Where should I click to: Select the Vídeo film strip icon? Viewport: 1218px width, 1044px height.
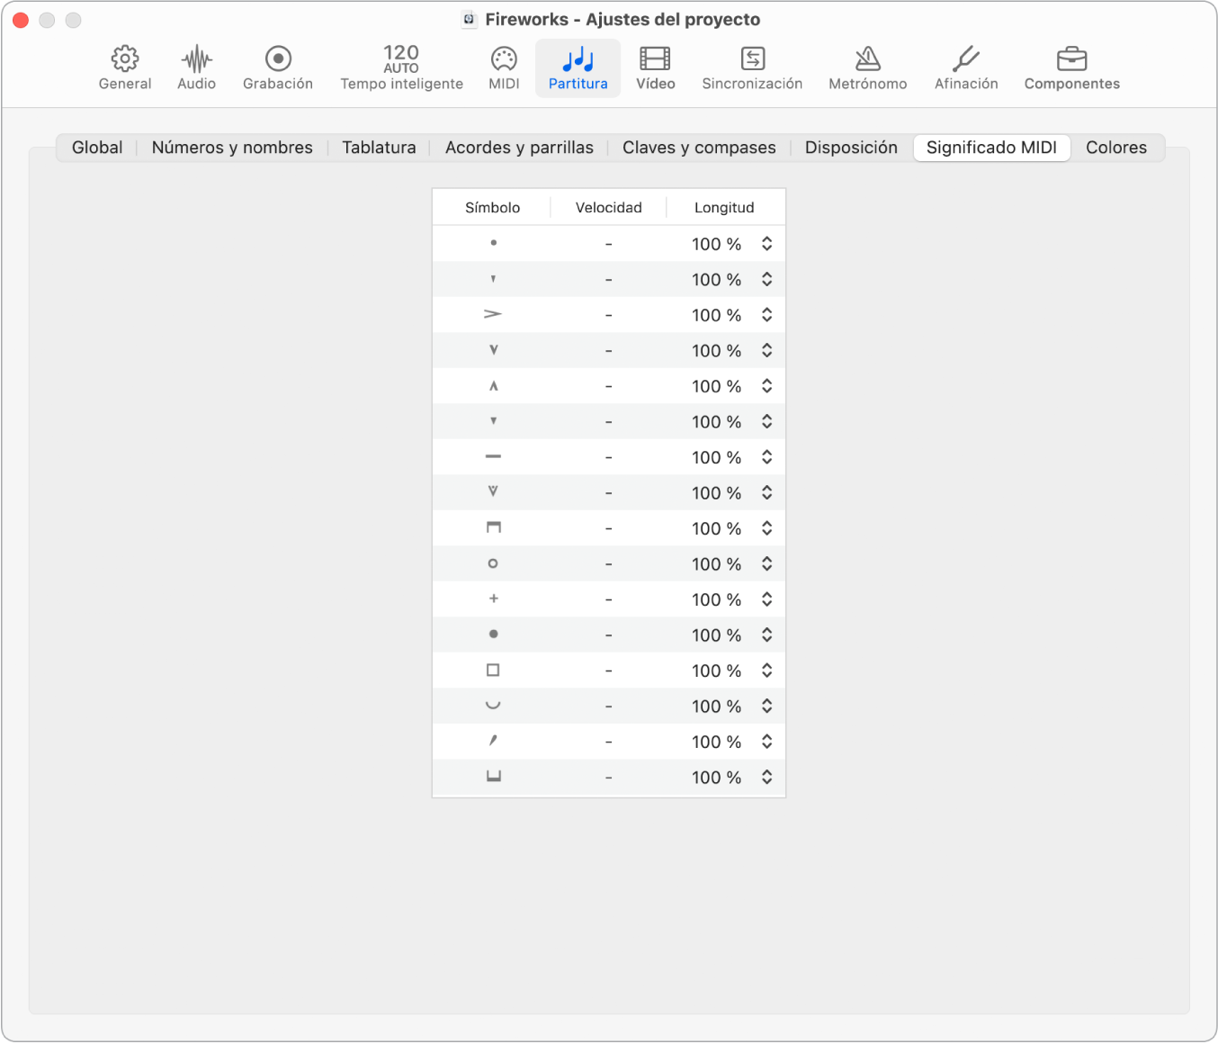655,68
